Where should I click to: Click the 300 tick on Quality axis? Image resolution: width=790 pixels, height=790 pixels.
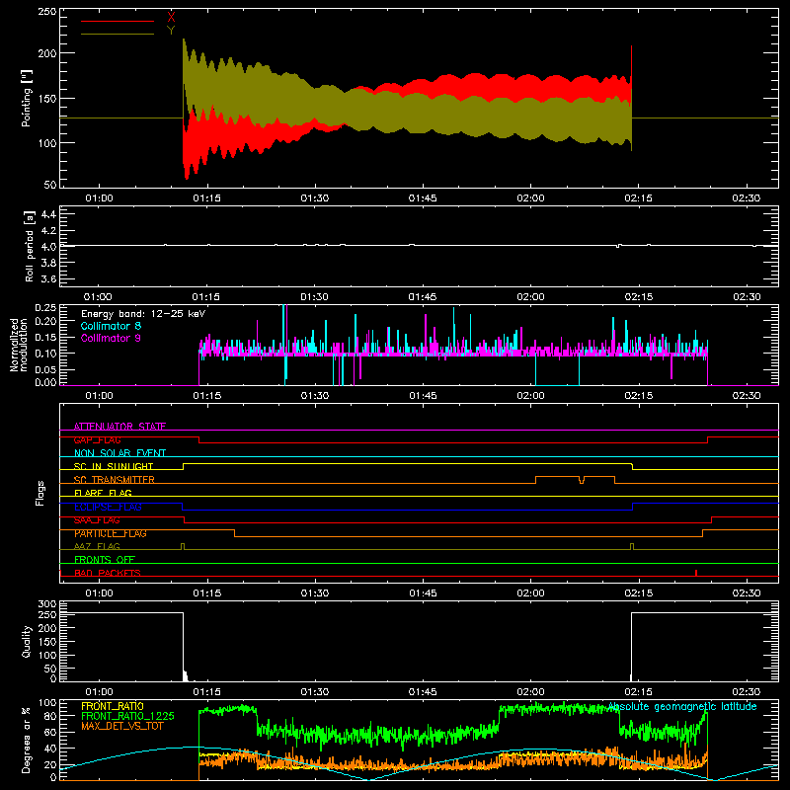pyautogui.click(x=47, y=604)
